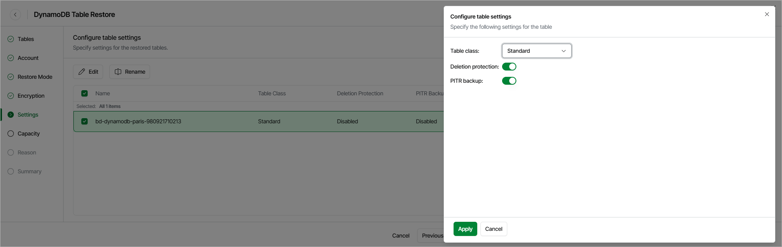The image size is (782, 247).
Task: Open the Capacity wizard step
Action: click(28, 134)
